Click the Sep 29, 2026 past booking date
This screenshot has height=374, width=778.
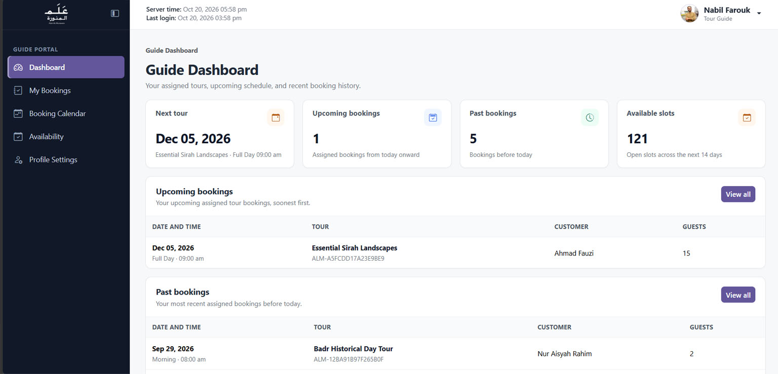pyautogui.click(x=173, y=349)
